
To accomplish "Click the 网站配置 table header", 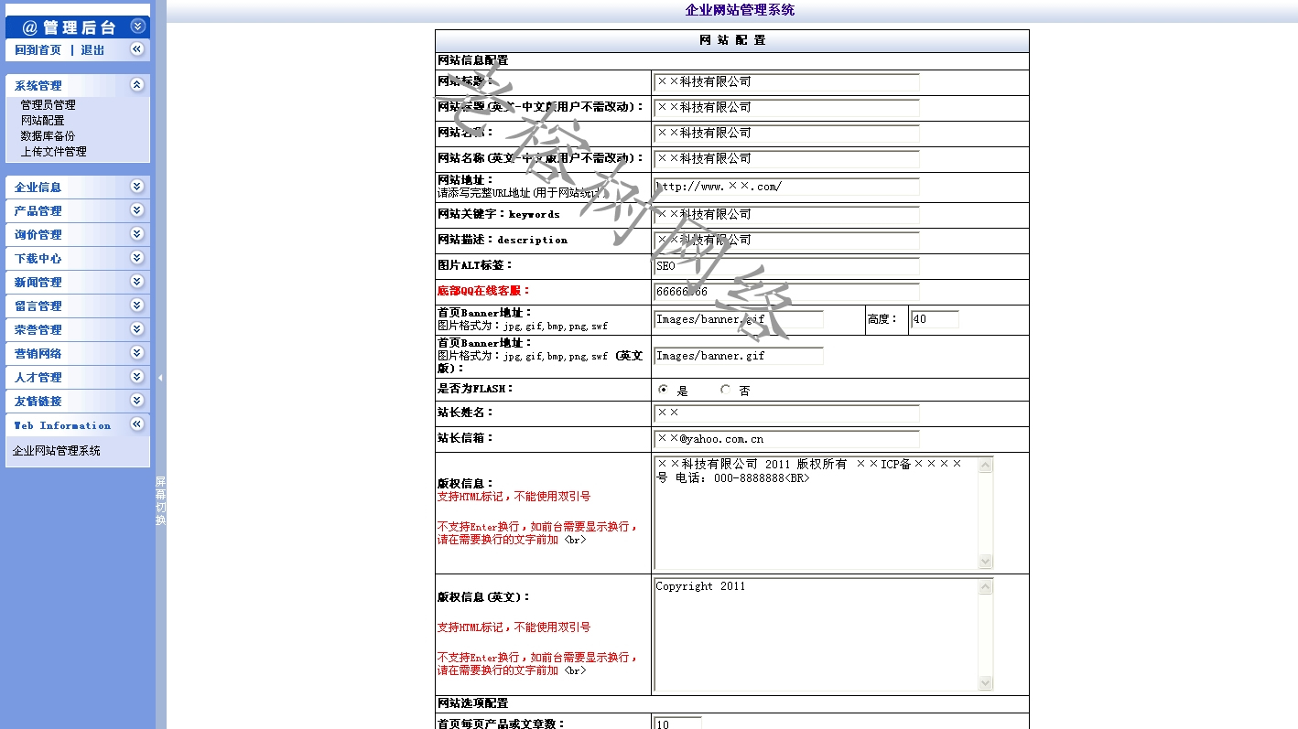I will point(732,40).
